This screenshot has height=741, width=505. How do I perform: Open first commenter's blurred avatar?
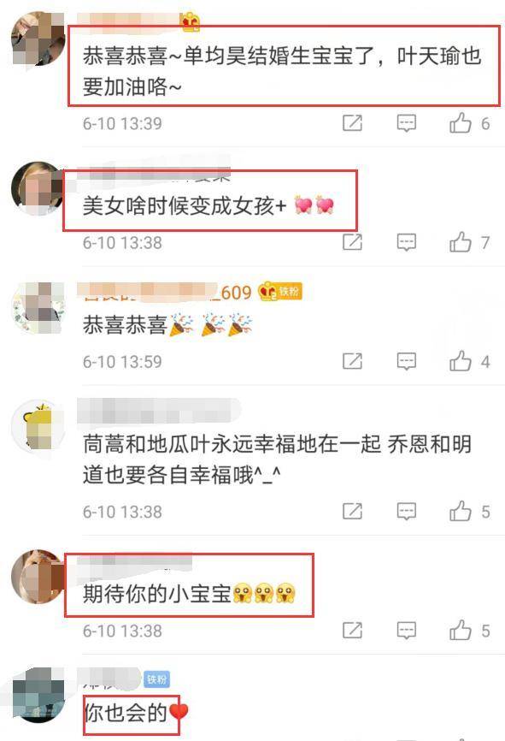(x=38, y=39)
